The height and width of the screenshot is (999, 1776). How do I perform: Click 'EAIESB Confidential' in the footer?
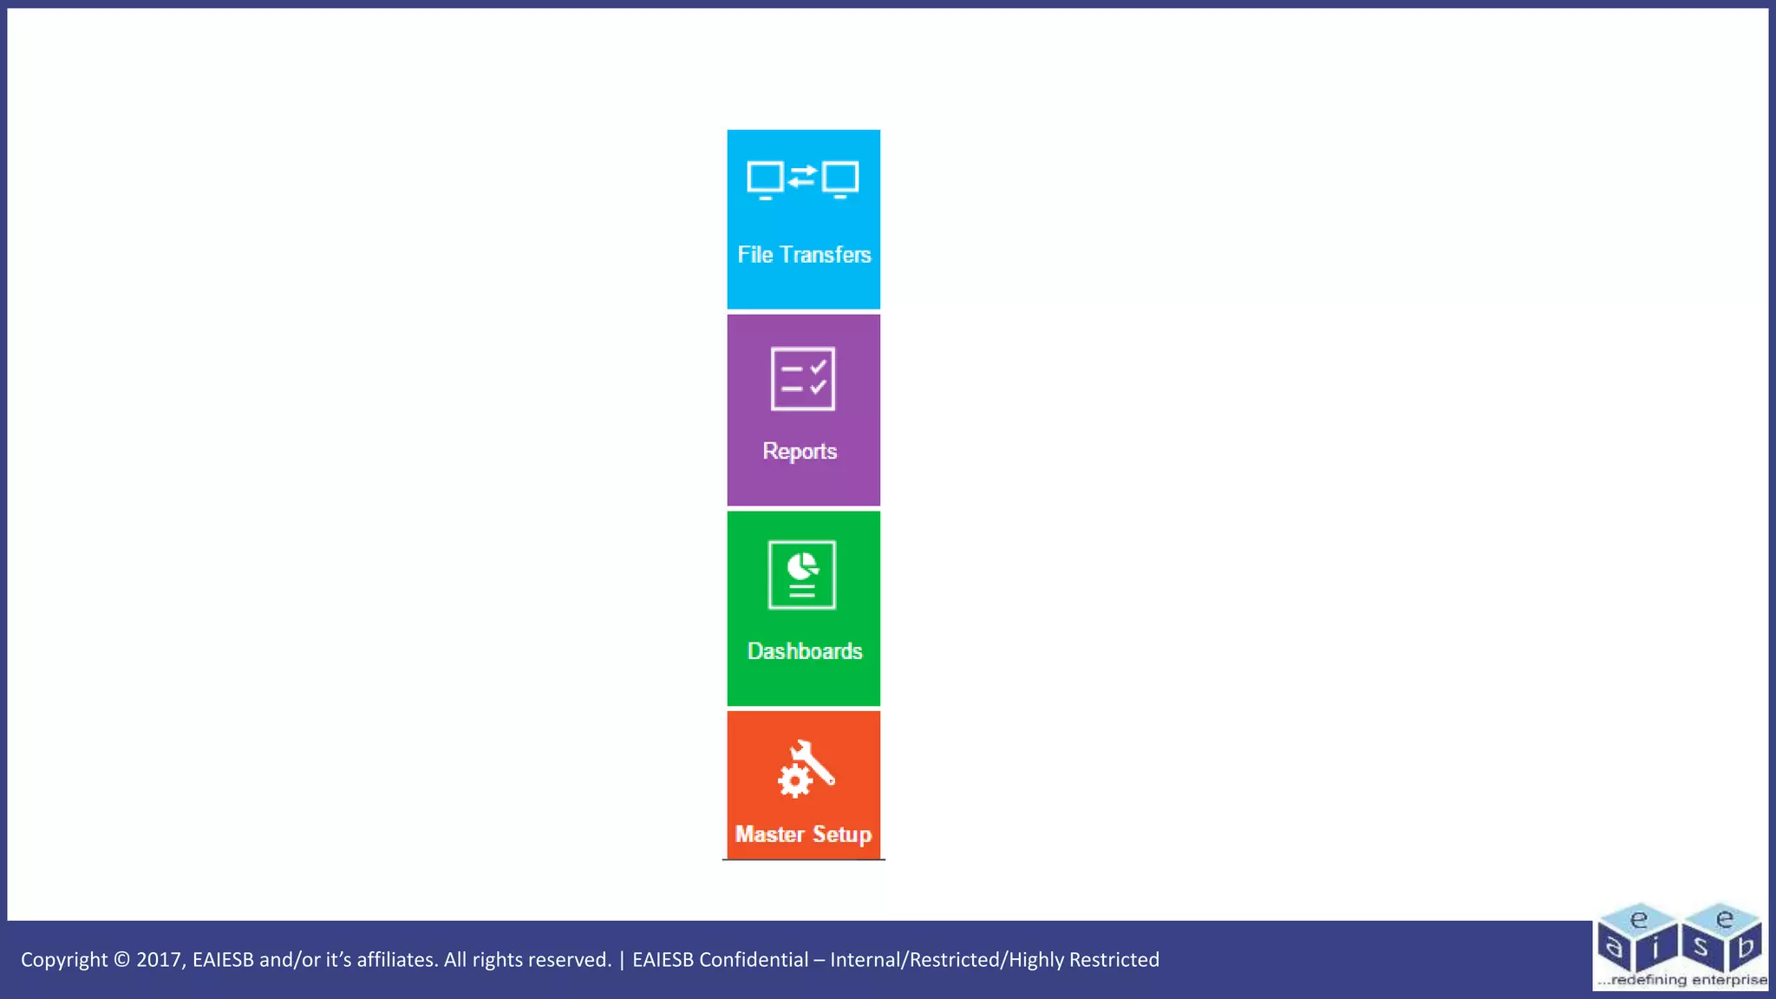(x=720, y=959)
